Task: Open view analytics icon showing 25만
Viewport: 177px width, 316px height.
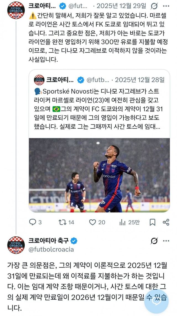Action: tap(122, 222)
